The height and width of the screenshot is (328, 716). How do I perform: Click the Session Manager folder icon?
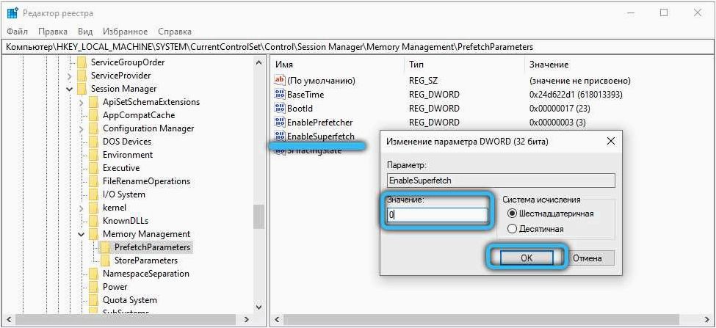tap(82, 89)
